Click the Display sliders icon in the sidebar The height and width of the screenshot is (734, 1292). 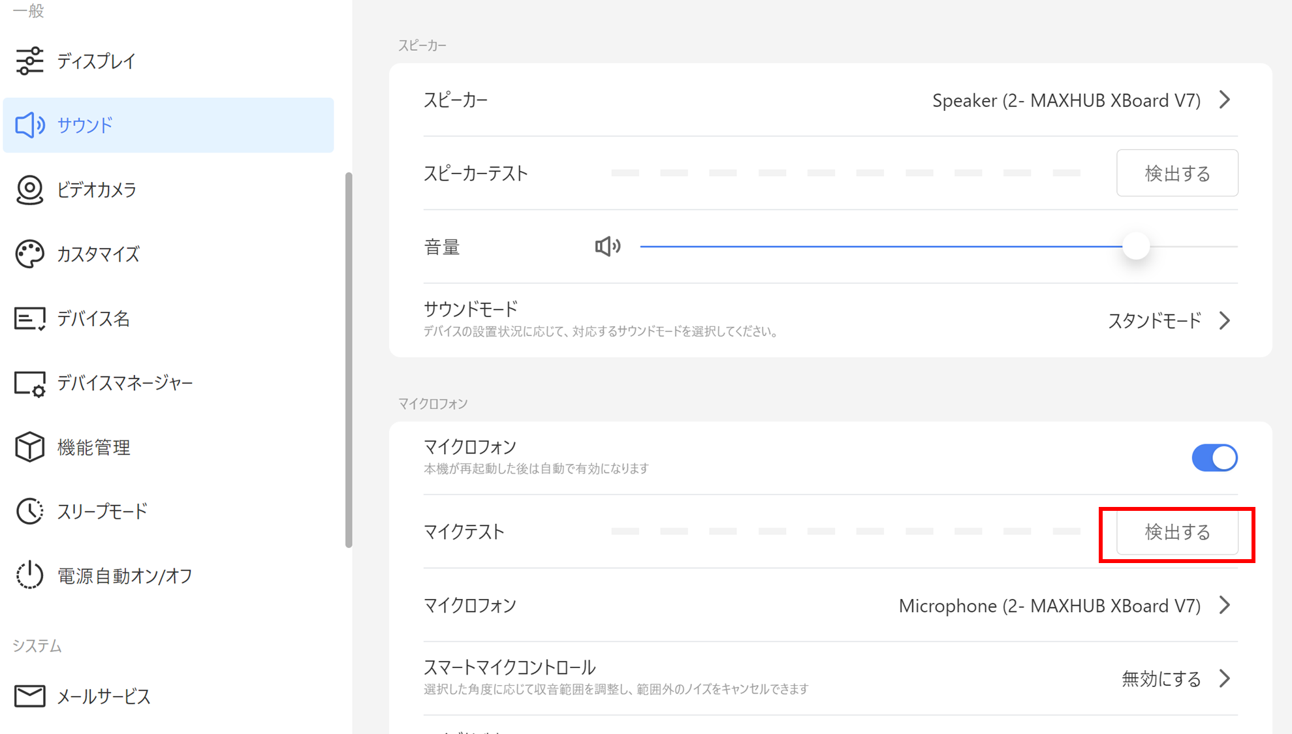point(29,61)
